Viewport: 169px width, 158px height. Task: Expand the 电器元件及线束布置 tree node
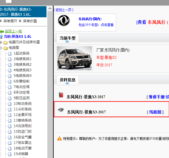(1, 42)
